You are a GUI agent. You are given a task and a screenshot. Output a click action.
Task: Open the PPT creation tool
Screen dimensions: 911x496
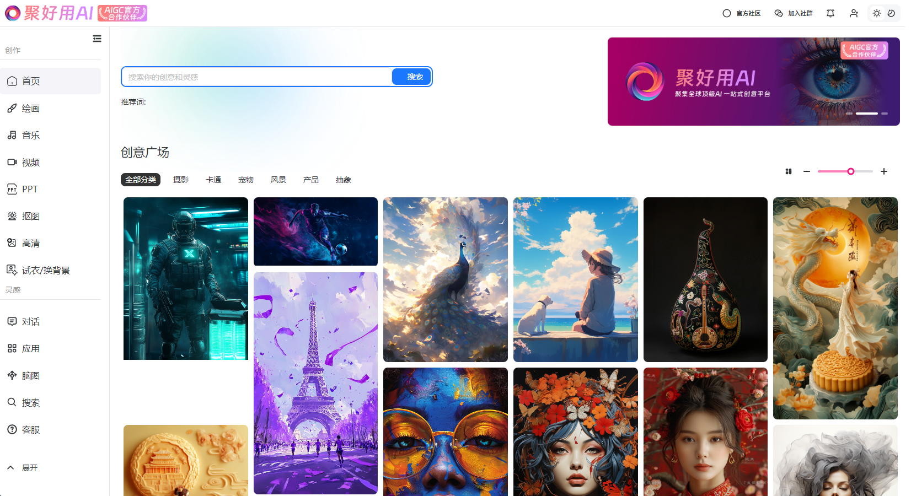tap(29, 189)
